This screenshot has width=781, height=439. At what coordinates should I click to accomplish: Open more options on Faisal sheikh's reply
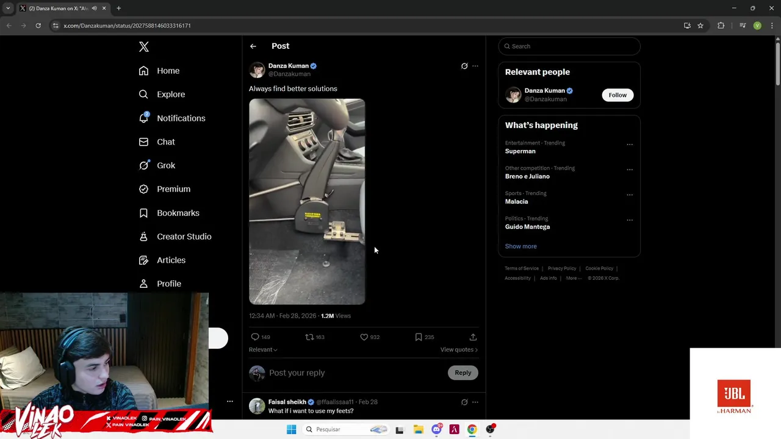pyautogui.click(x=475, y=402)
